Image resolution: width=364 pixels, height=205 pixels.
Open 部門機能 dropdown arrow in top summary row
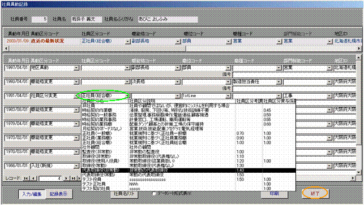(329, 41)
